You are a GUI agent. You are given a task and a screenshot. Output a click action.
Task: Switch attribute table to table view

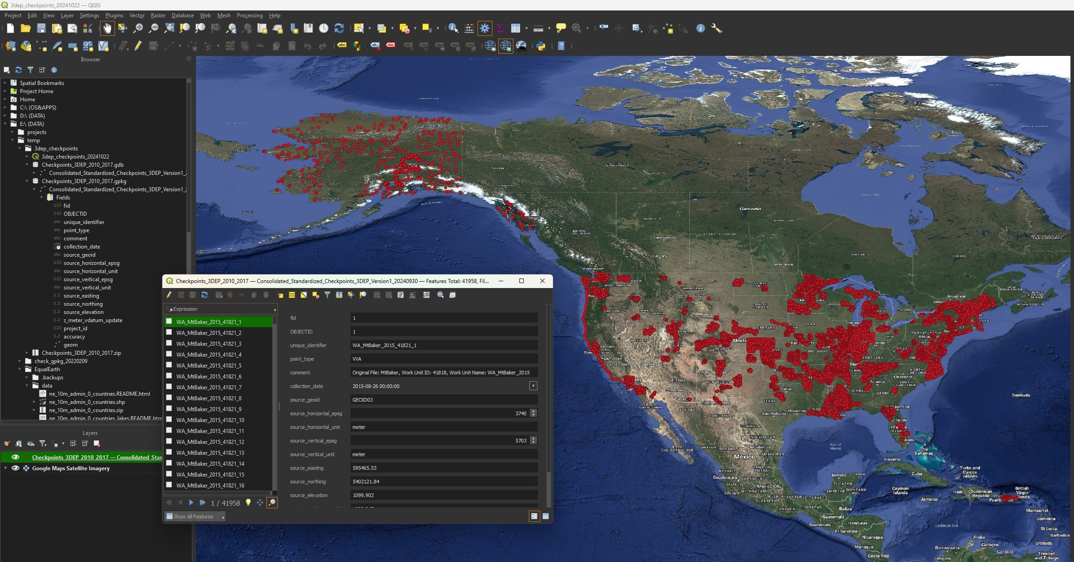click(x=546, y=516)
